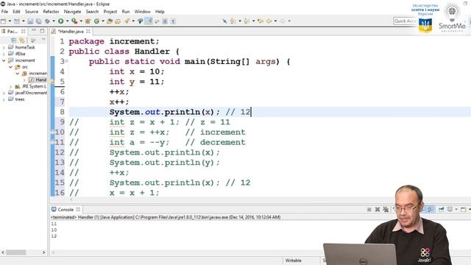Toggle the Mark Occurrences highlighter icon
Screen dimensions: 471x265
[149, 21]
